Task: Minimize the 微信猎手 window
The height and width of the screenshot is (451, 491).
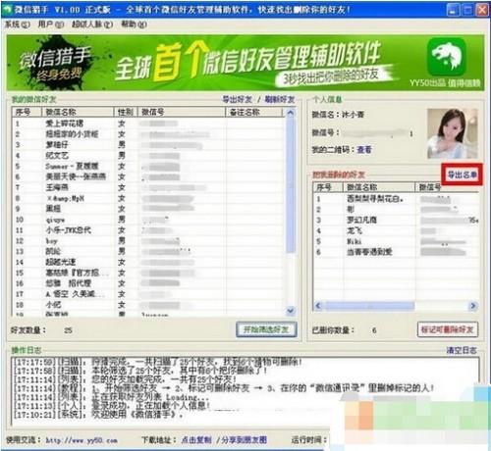Action: pyautogui.click(x=453, y=11)
